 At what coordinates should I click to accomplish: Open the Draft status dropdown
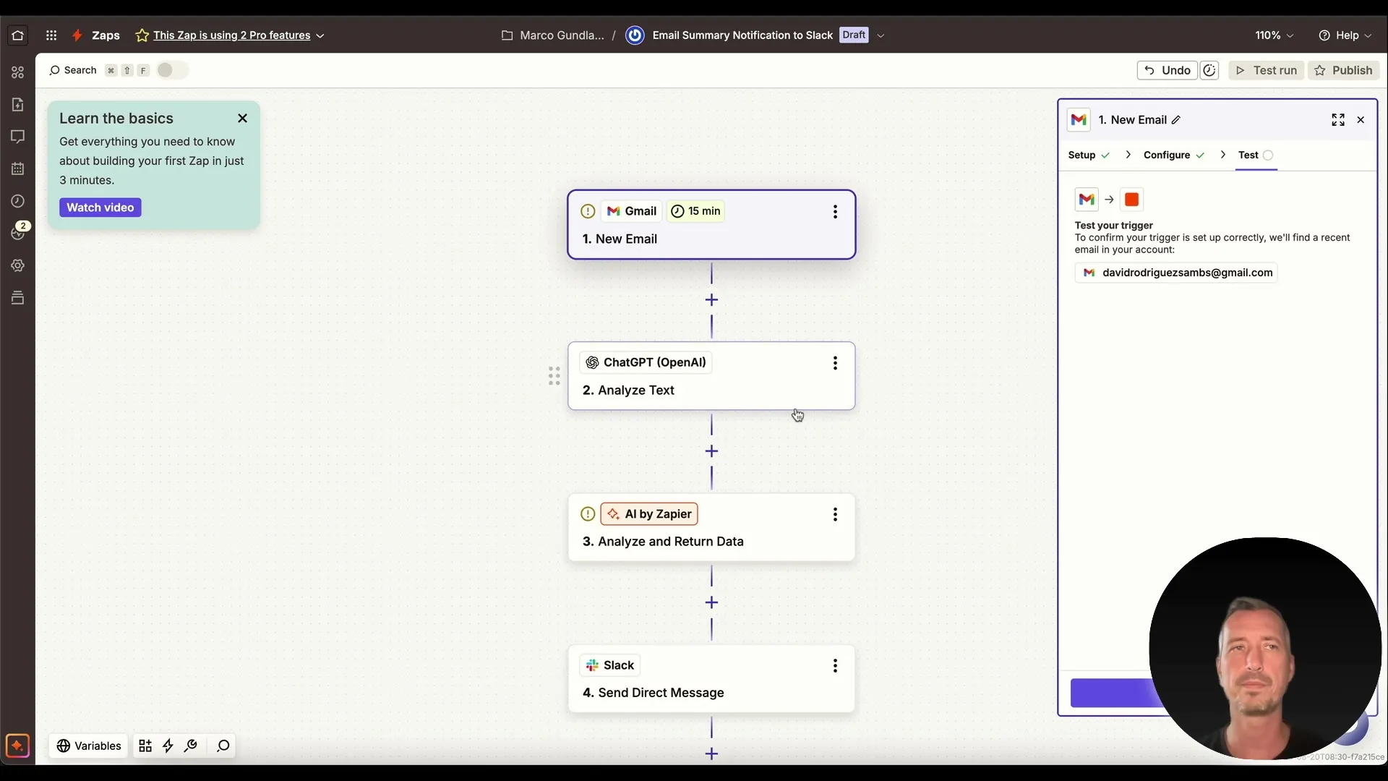[882, 35]
